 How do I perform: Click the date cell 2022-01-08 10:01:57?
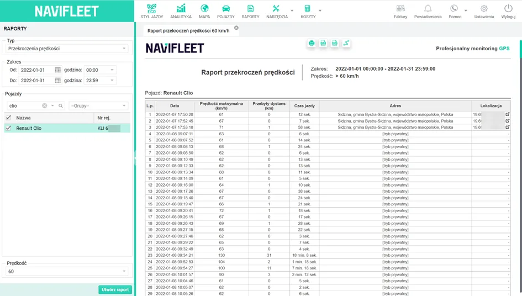click(x=175, y=274)
